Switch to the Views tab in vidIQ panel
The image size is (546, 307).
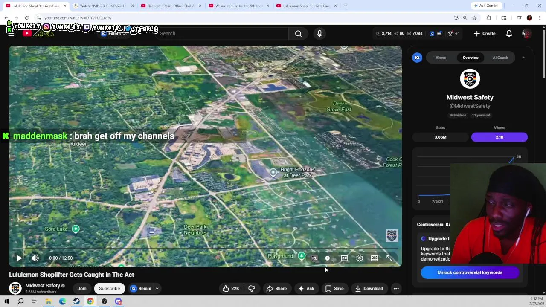coord(441,58)
